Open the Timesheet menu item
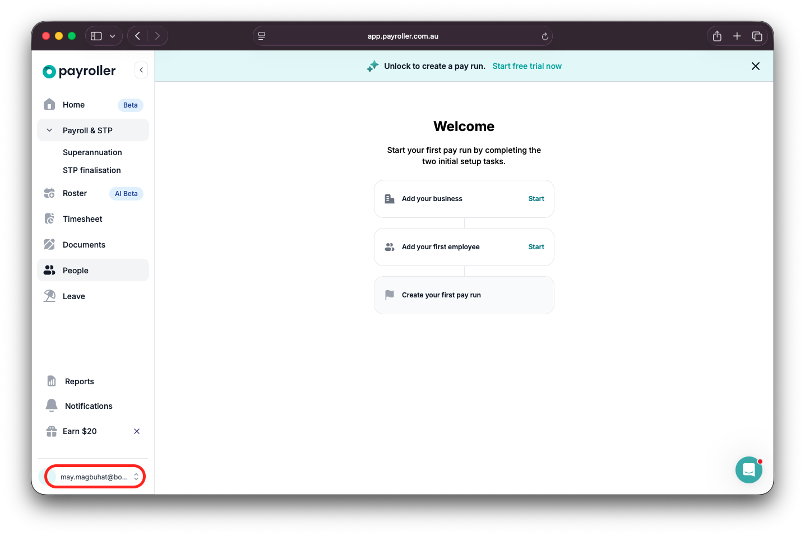 (93, 219)
